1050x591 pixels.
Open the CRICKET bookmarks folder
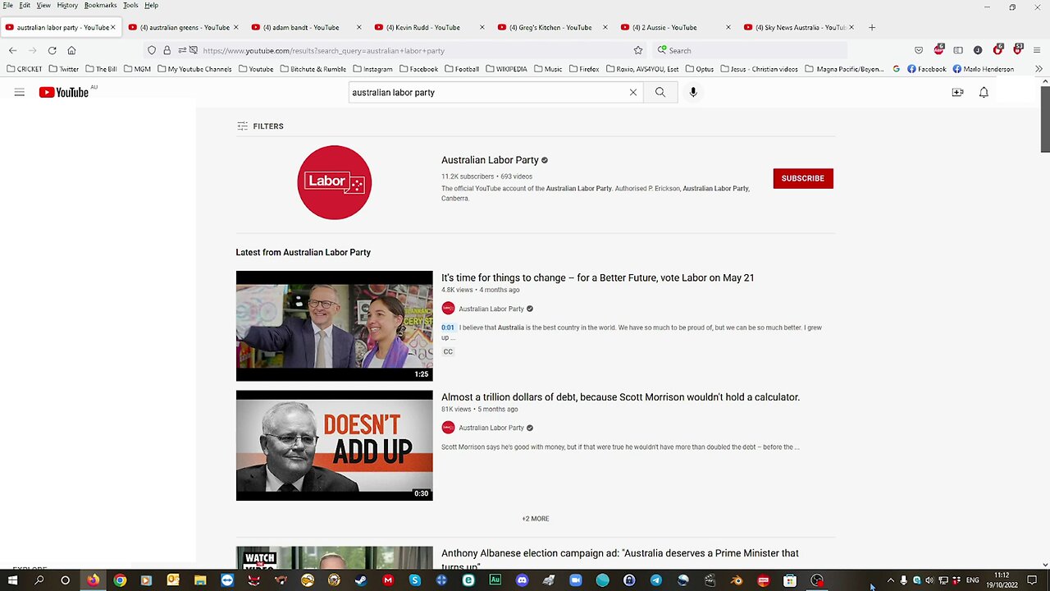point(24,69)
